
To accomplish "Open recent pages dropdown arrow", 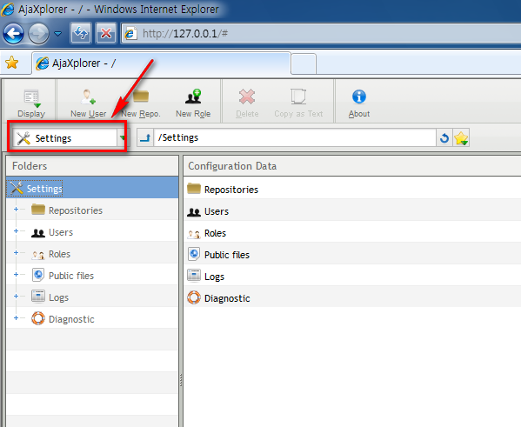I will tap(57, 34).
